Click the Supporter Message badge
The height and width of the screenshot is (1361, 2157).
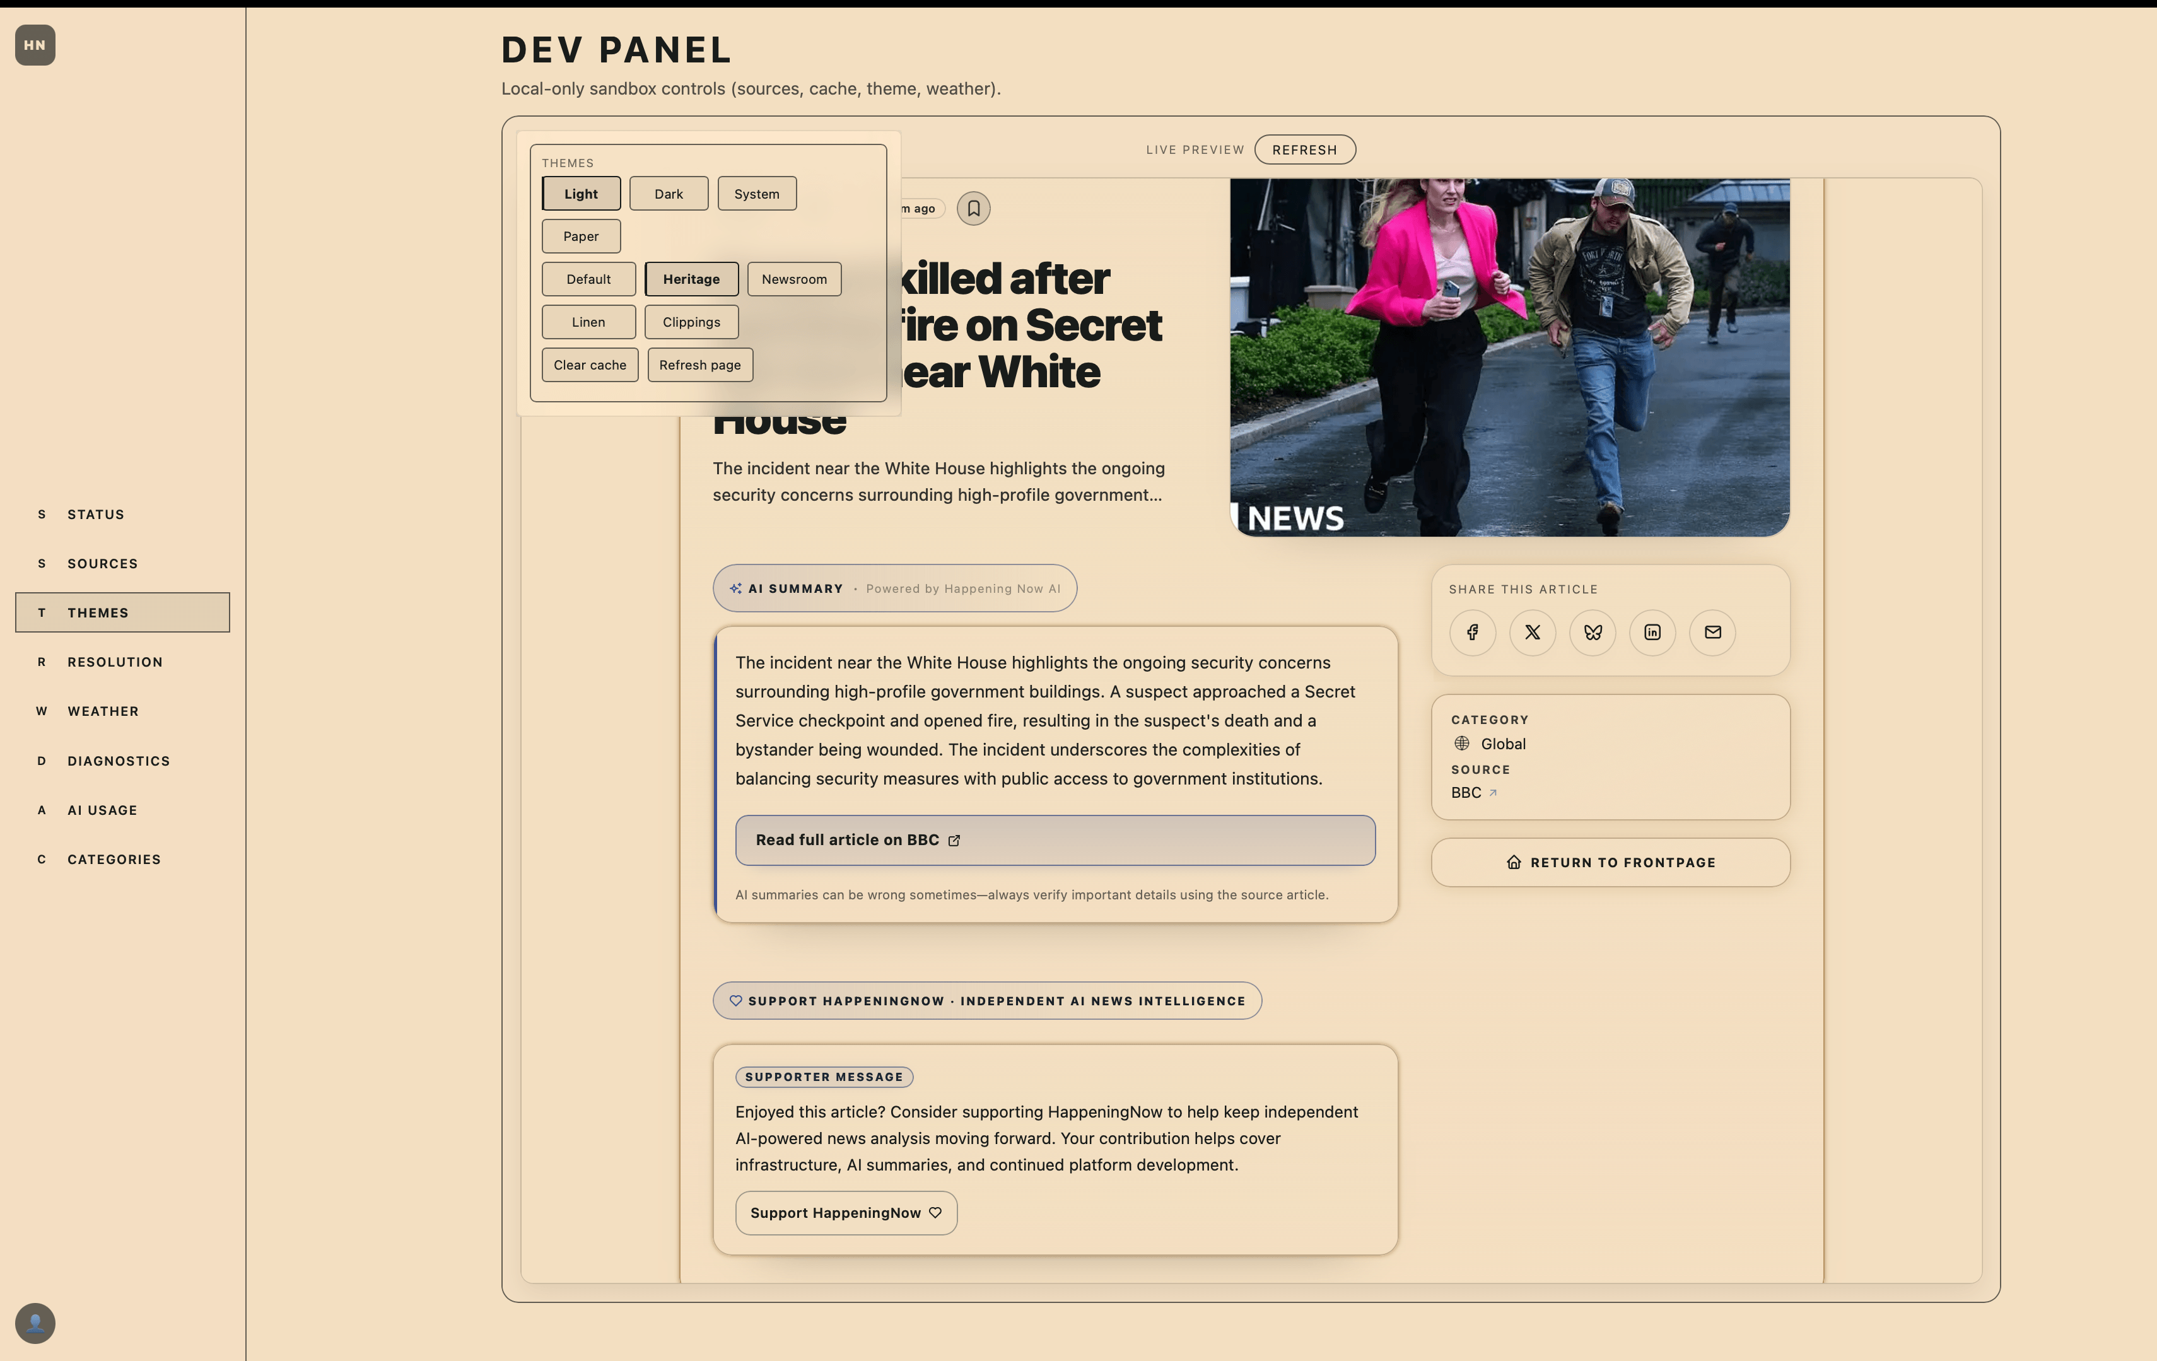pos(824,1077)
